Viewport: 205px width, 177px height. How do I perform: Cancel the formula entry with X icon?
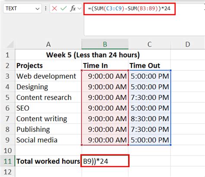coord(54,9)
